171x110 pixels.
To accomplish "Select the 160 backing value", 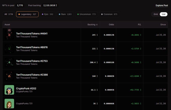I will tap(95, 76).
